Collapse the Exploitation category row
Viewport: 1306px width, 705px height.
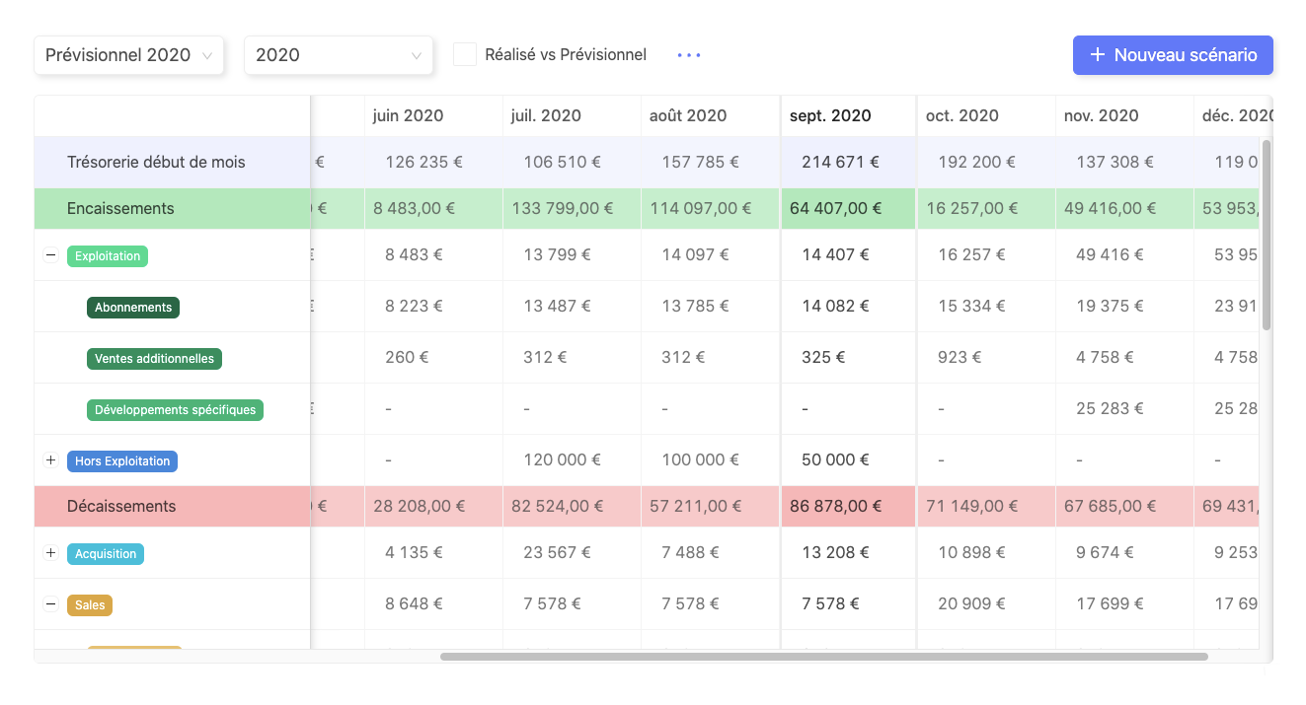coord(50,254)
